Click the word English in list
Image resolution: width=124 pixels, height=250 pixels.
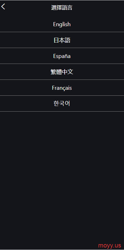click(62, 24)
